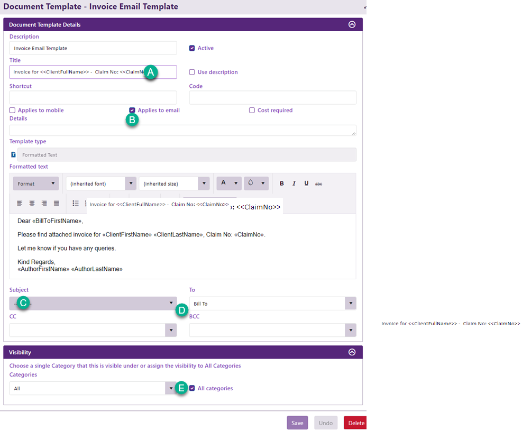Image resolution: width=522 pixels, height=431 pixels.
Task: Open the font color picker
Action: (x=228, y=184)
